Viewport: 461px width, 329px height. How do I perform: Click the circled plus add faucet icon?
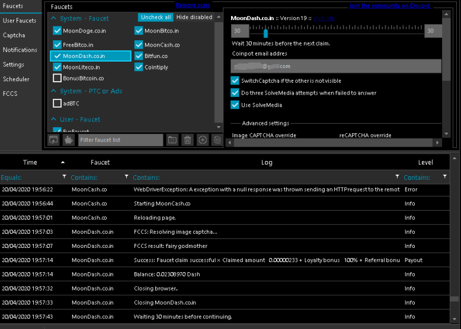(x=203, y=140)
